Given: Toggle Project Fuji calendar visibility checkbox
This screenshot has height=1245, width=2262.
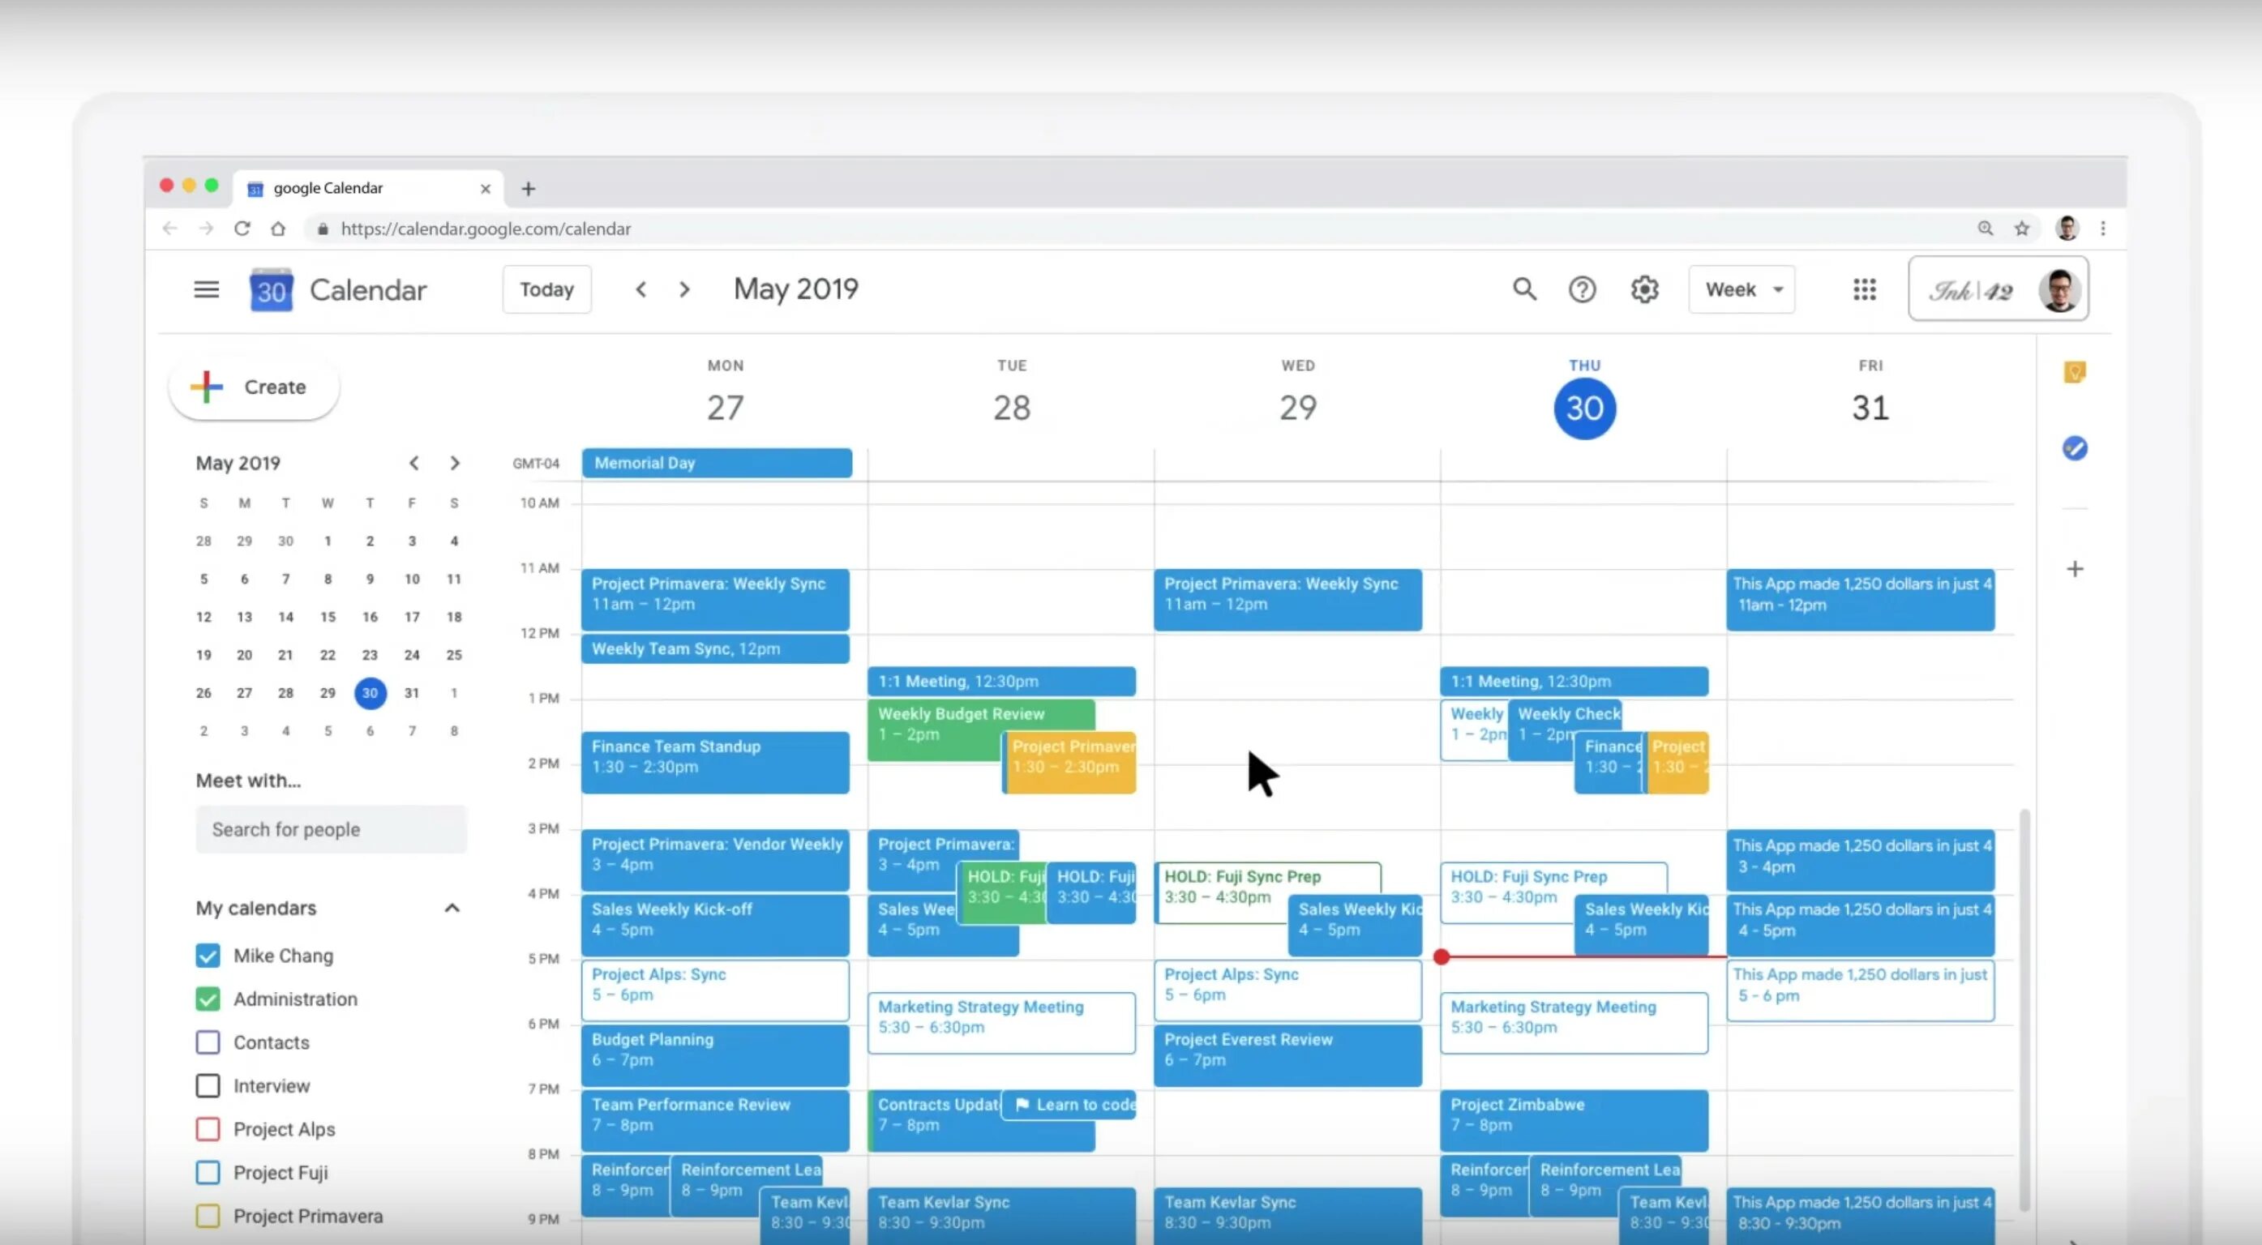Looking at the screenshot, I should pyautogui.click(x=205, y=1171).
